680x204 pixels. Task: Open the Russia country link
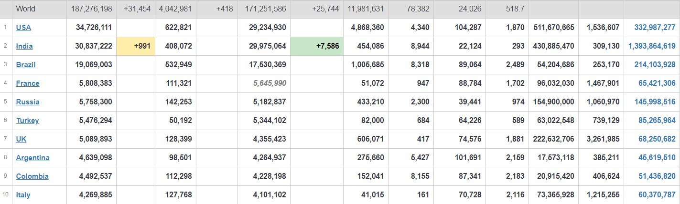tap(28, 102)
